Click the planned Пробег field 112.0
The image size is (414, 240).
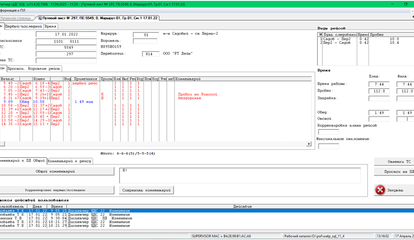coord(379,91)
